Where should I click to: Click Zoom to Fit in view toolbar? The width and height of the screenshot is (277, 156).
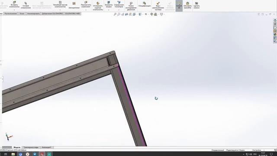(x=115, y=14)
